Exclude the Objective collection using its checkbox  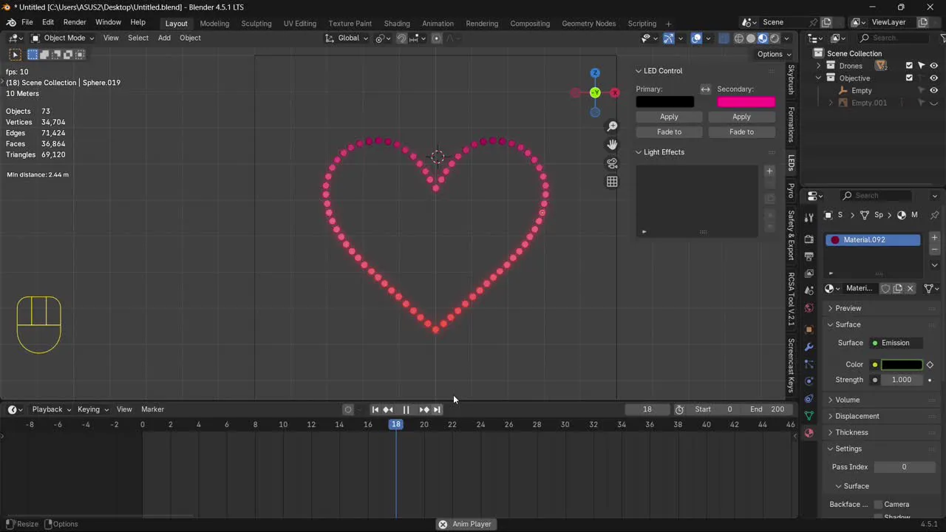pos(909,78)
